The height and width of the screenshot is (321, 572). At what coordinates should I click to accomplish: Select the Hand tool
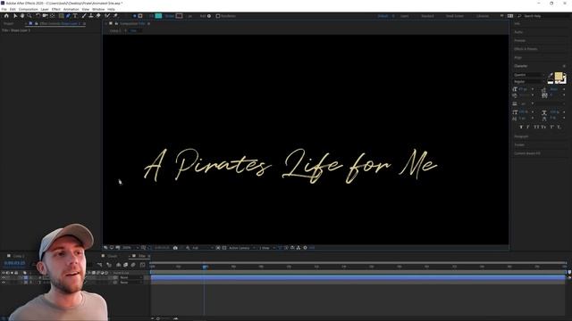point(22,16)
